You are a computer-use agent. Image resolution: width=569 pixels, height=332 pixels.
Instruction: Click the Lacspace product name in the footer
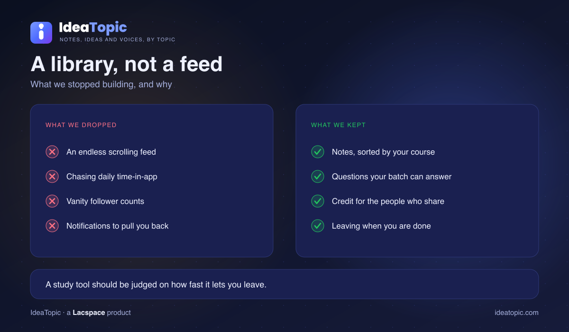pos(89,313)
